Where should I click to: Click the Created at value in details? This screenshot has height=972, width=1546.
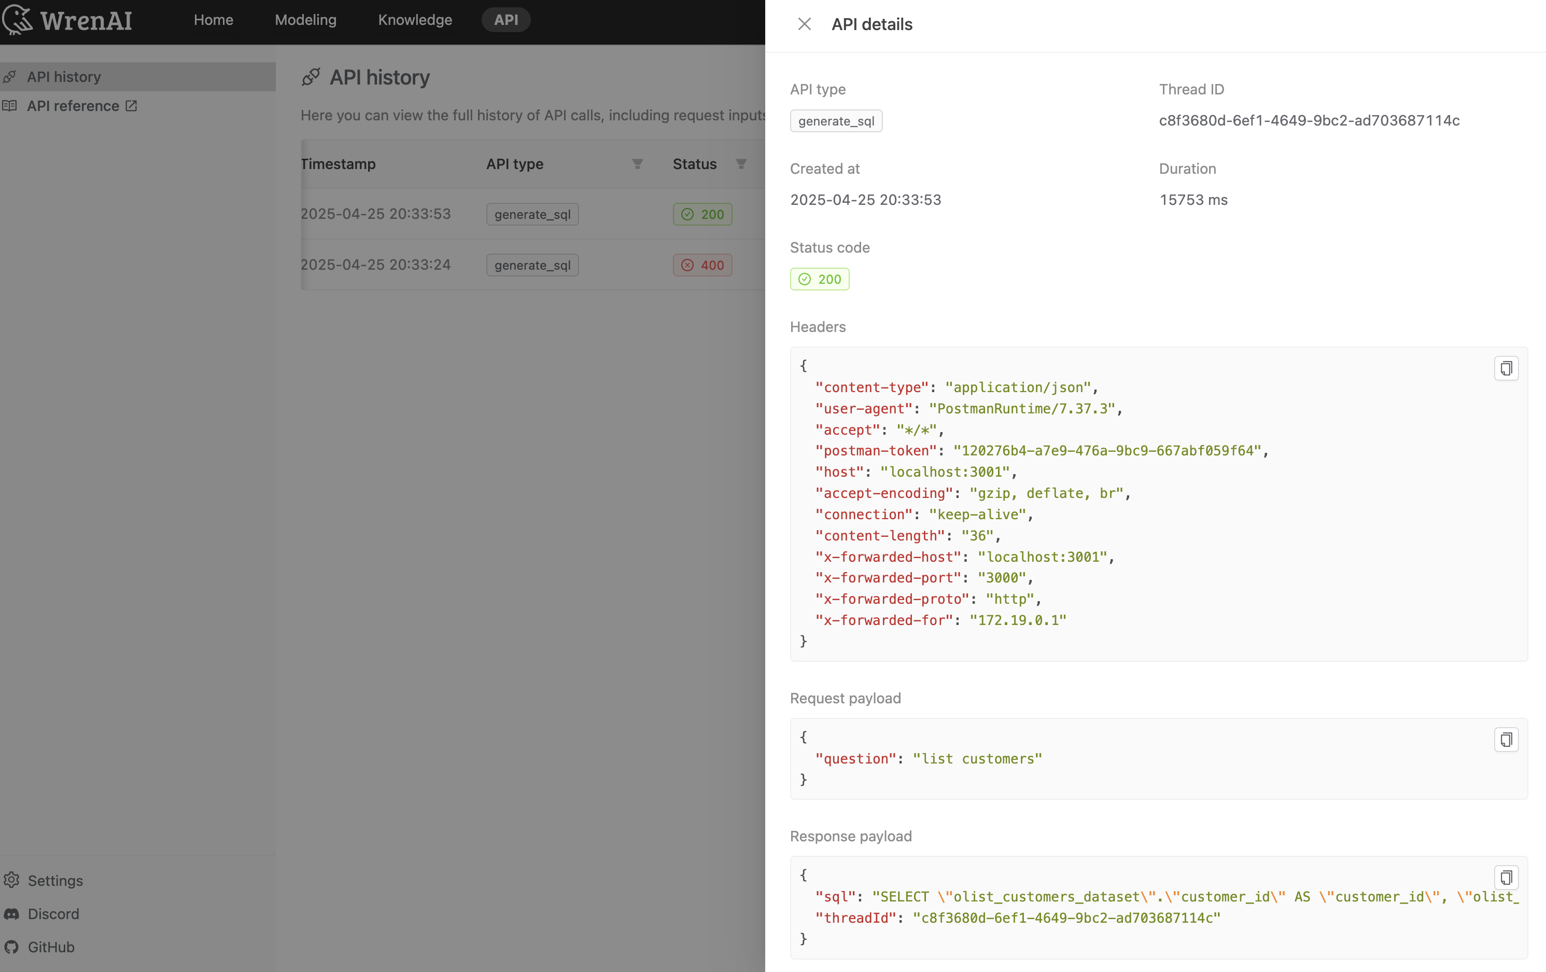click(865, 200)
